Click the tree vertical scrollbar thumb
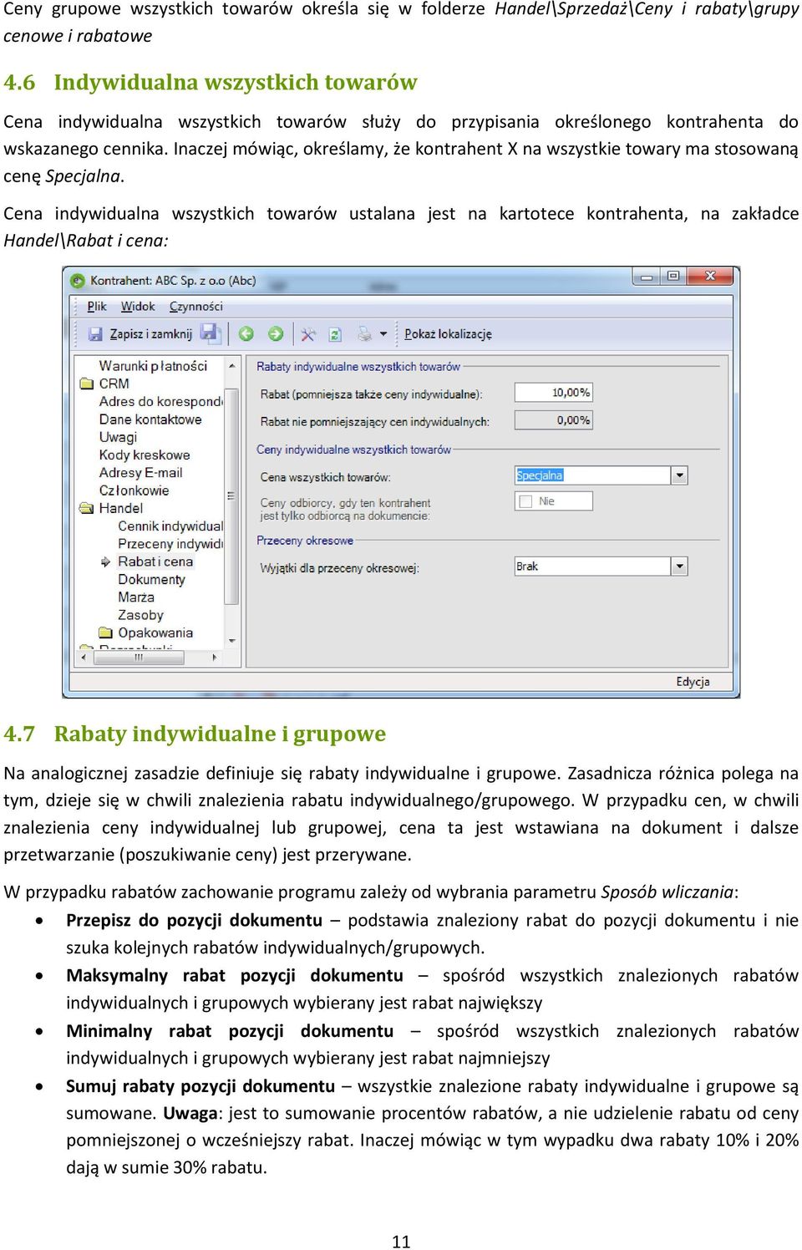The image size is (802, 1250). coord(232,496)
